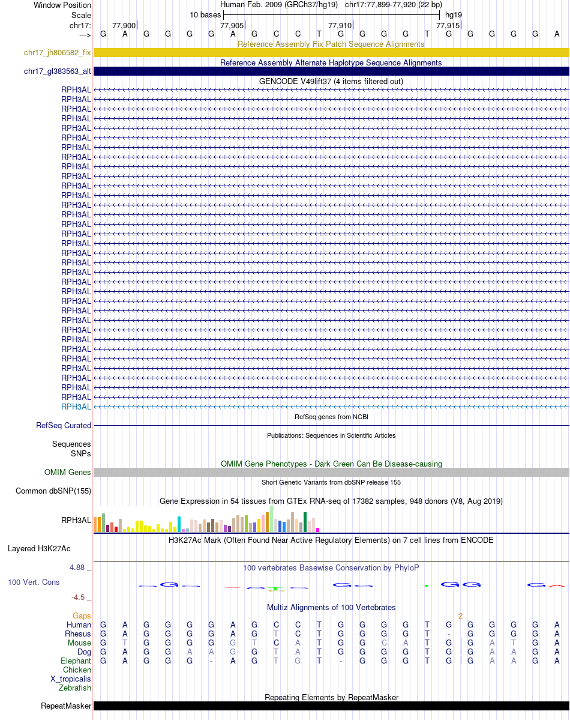Select the dark navy alternate haplotype alignment bar

point(331,71)
